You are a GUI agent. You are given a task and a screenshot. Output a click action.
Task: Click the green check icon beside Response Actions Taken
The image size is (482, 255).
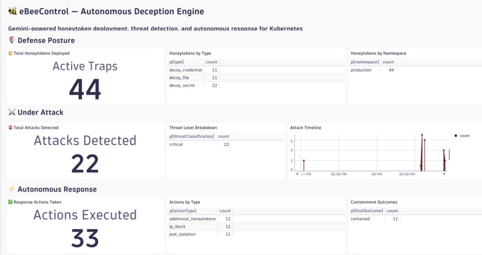[10, 202]
